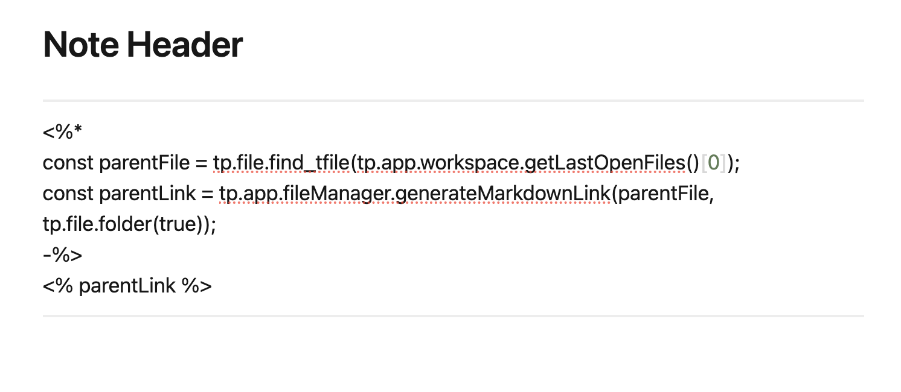This screenshot has width=901, height=392.
Task: Click the horizontal rule below the code
Action: [x=453, y=315]
